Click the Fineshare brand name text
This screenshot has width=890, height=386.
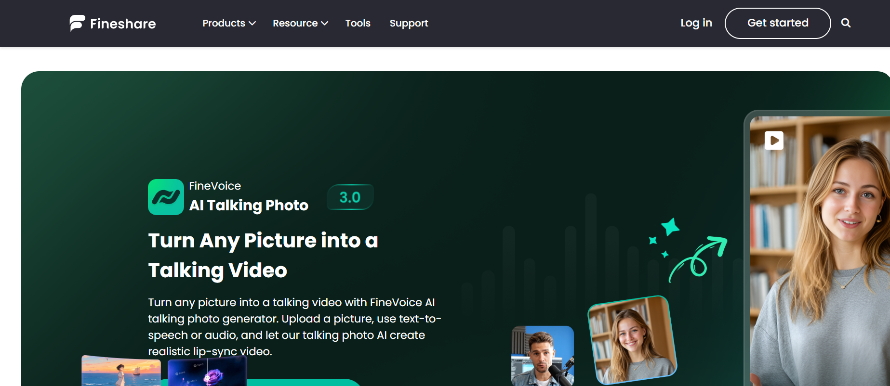123,24
